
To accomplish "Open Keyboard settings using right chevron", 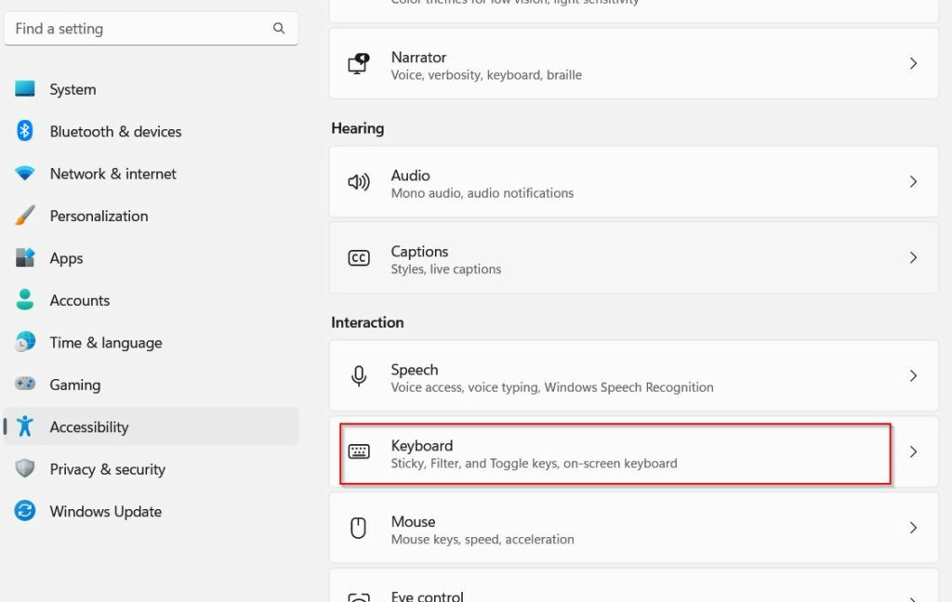I will click(x=913, y=452).
